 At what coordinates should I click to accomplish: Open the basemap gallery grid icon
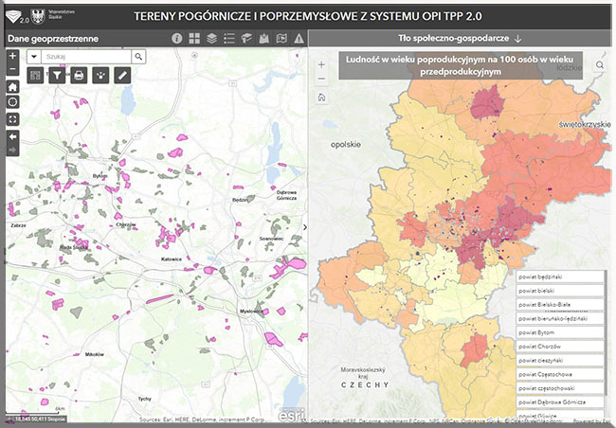click(194, 39)
